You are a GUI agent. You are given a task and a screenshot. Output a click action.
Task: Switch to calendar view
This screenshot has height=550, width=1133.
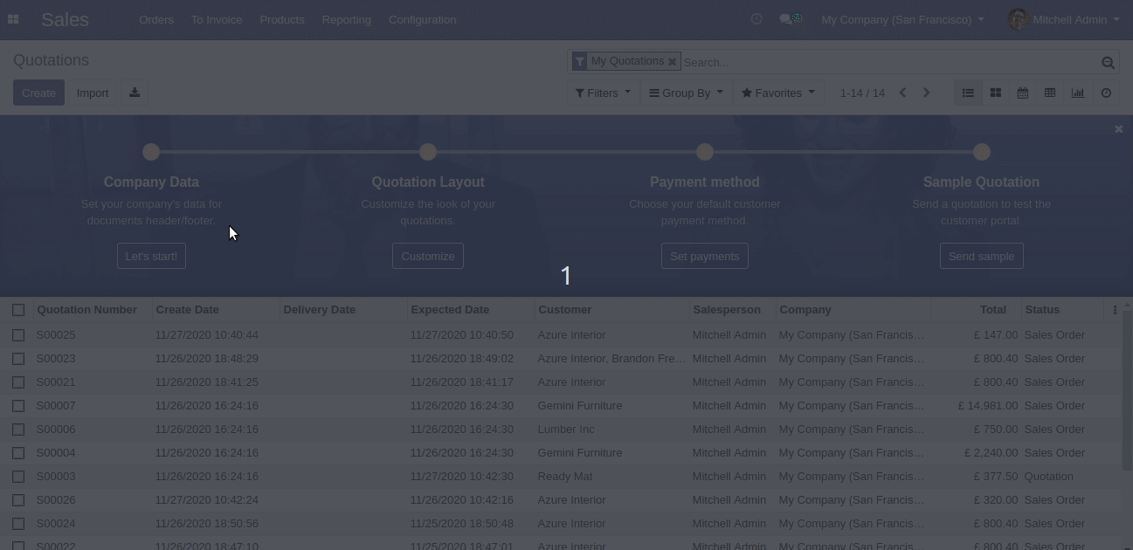[1023, 93]
